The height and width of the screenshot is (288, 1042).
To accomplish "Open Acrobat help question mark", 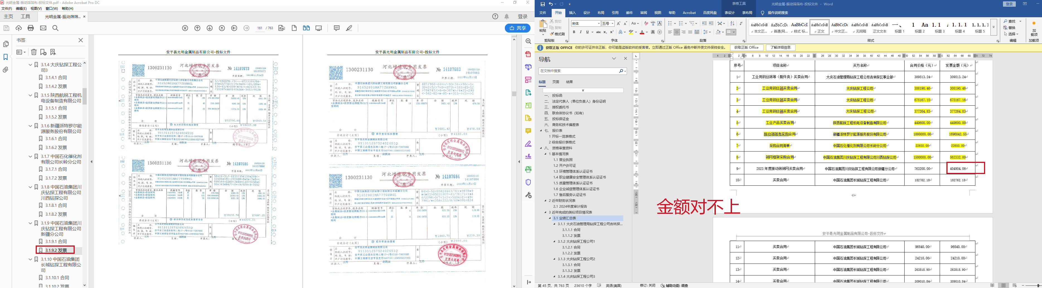I will pyautogui.click(x=495, y=16).
